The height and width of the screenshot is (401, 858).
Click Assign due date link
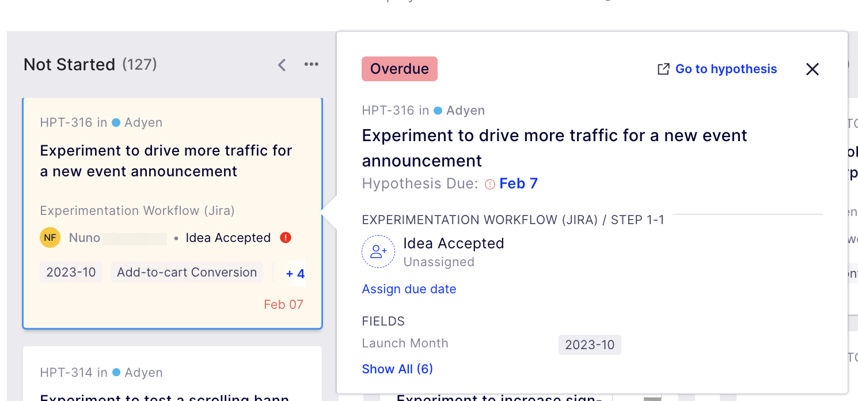click(409, 289)
